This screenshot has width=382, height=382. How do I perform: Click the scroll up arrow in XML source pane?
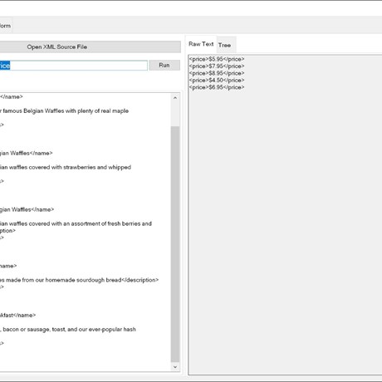click(x=175, y=98)
